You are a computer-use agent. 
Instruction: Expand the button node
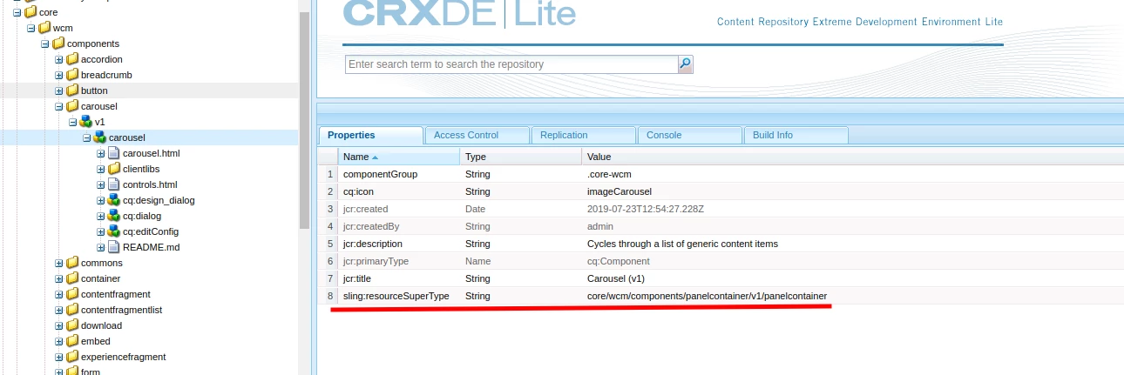pyautogui.click(x=59, y=90)
